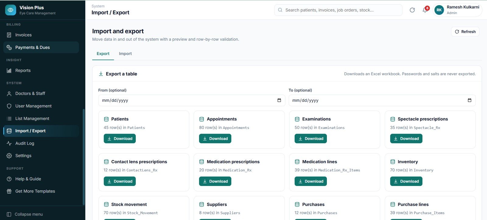Open calendar picker on From date field
Viewport: 487px width, 220px height.
279,100
